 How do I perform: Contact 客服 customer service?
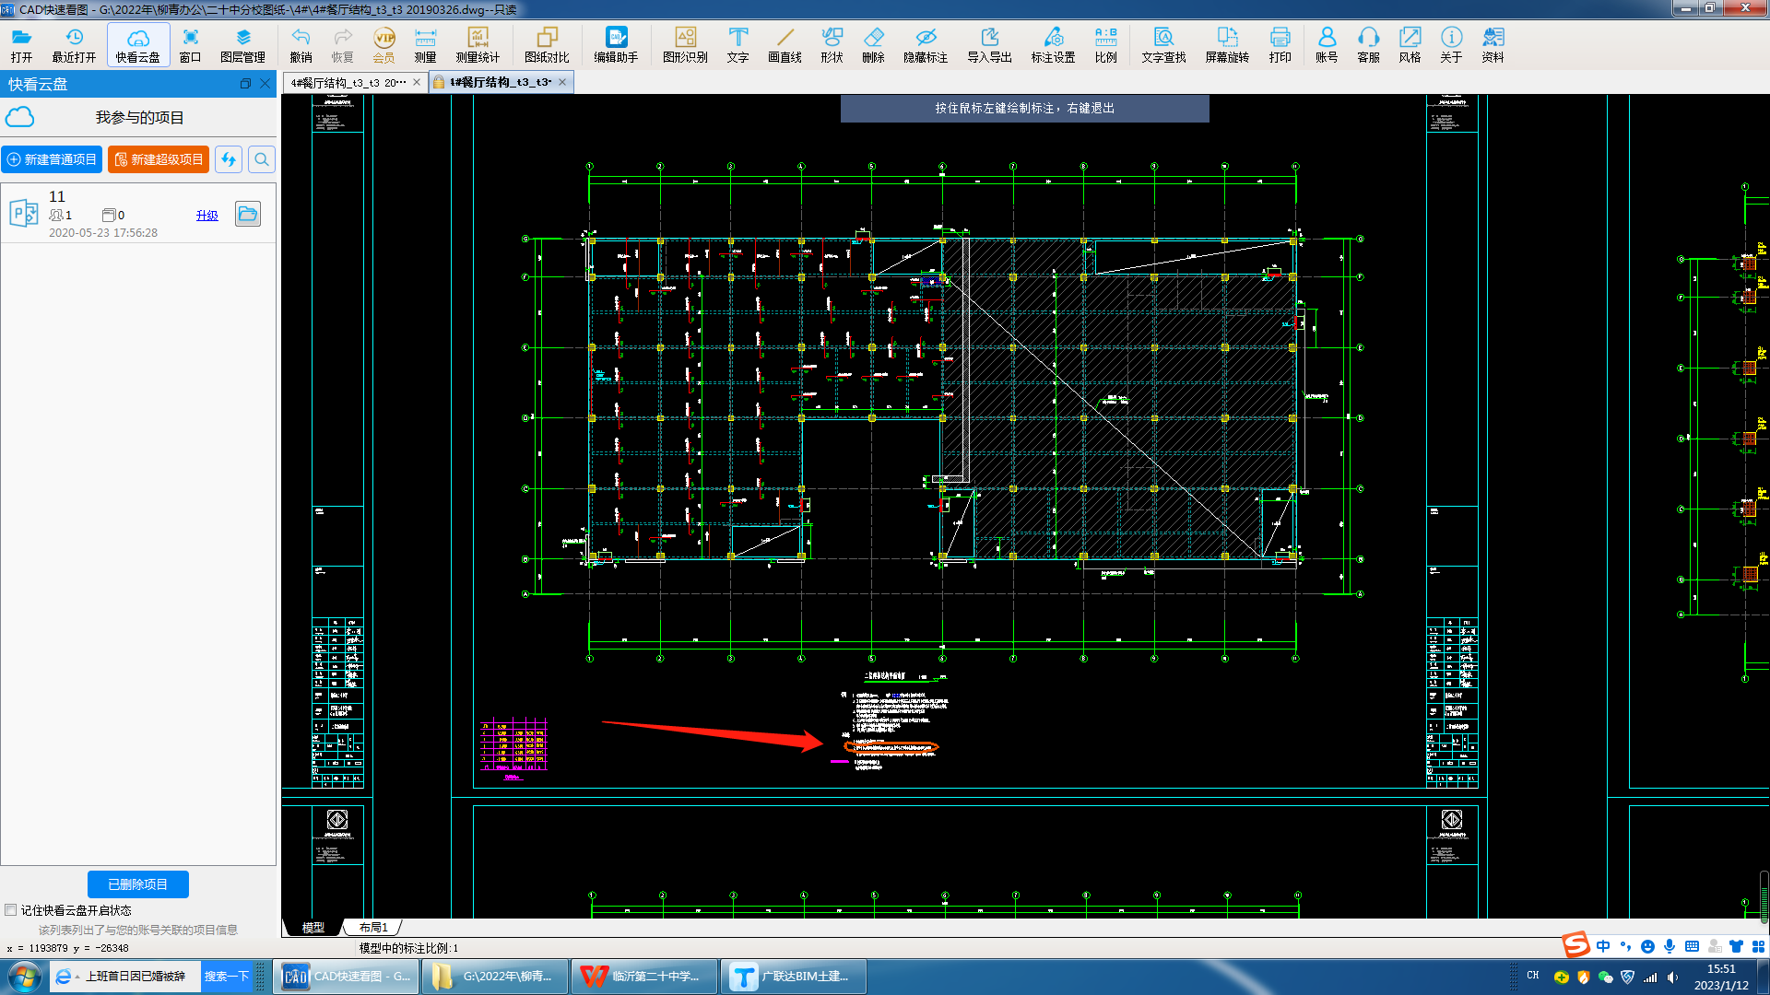pyautogui.click(x=1368, y=45)
